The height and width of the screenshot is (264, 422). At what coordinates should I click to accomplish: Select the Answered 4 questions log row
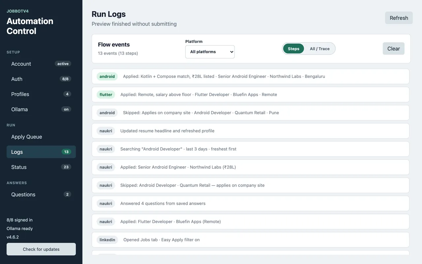click(x=251, y=203)
